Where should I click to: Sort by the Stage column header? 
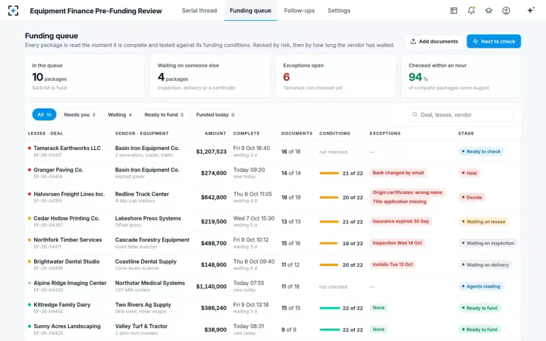(x=466, y=133)
